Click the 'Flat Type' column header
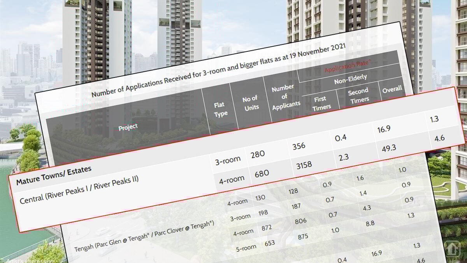Image resolution: width=467 pixels, height=263 pixels. (221, 109)
